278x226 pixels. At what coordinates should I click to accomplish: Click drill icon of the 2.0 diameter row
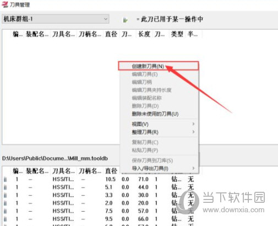tap(6, 203)
